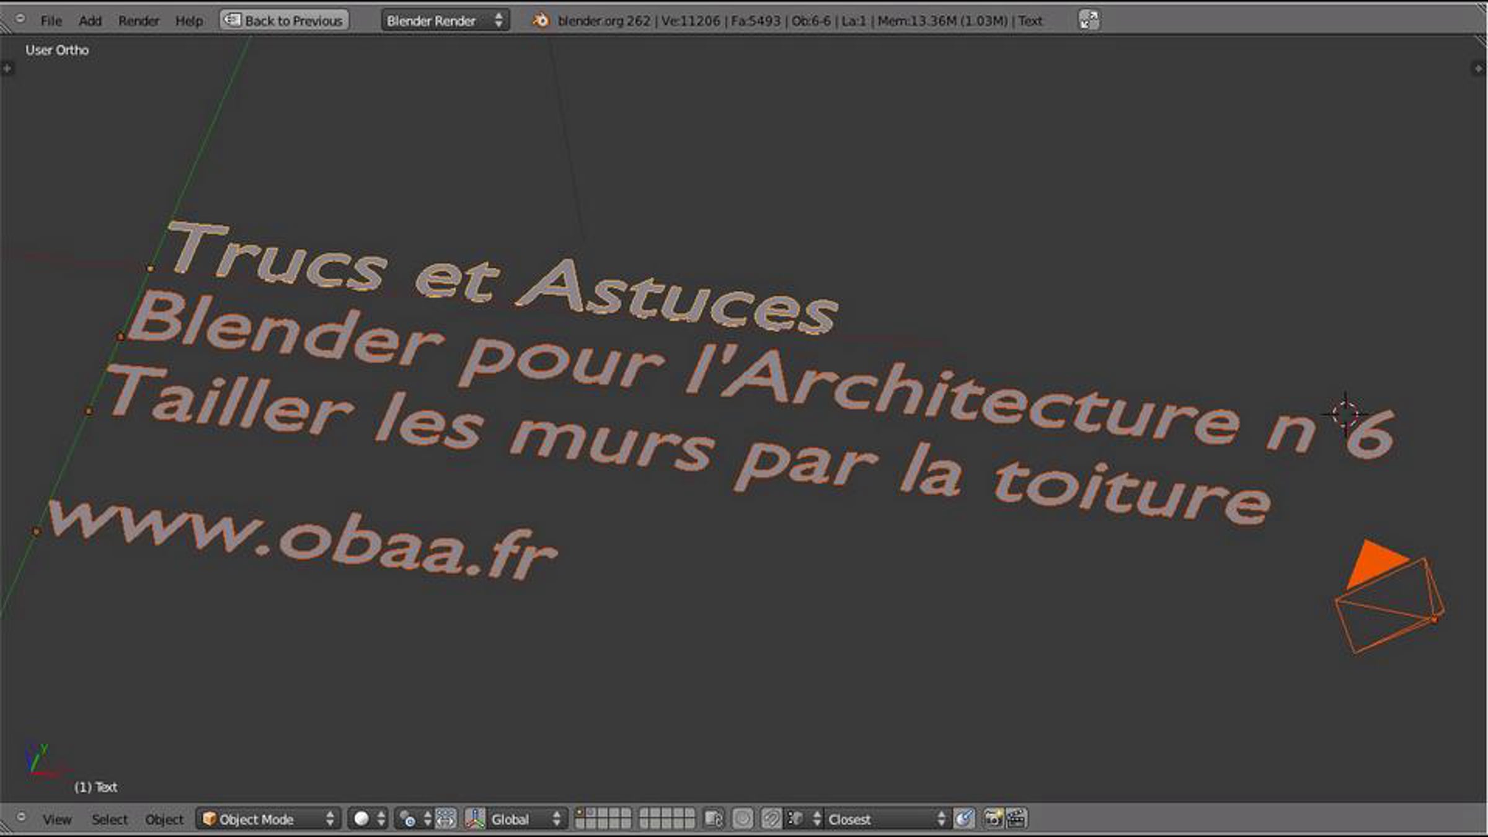Click the Blender logo icon in header
1488x837 pixels.
[x=541, y=20]
